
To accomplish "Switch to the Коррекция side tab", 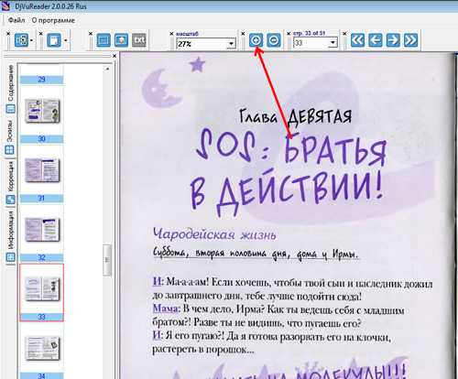I will click(x=10, y=183).
